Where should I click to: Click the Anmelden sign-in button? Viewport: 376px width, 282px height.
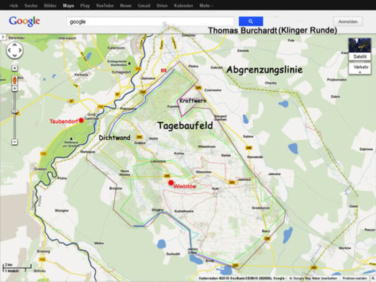tap(348, 22)
